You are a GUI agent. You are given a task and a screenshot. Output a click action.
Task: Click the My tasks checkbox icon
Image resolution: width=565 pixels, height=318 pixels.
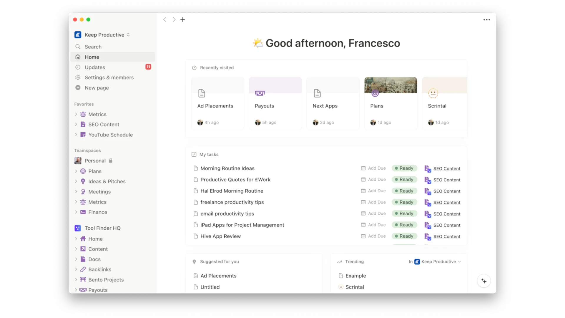tap(194, 154)
